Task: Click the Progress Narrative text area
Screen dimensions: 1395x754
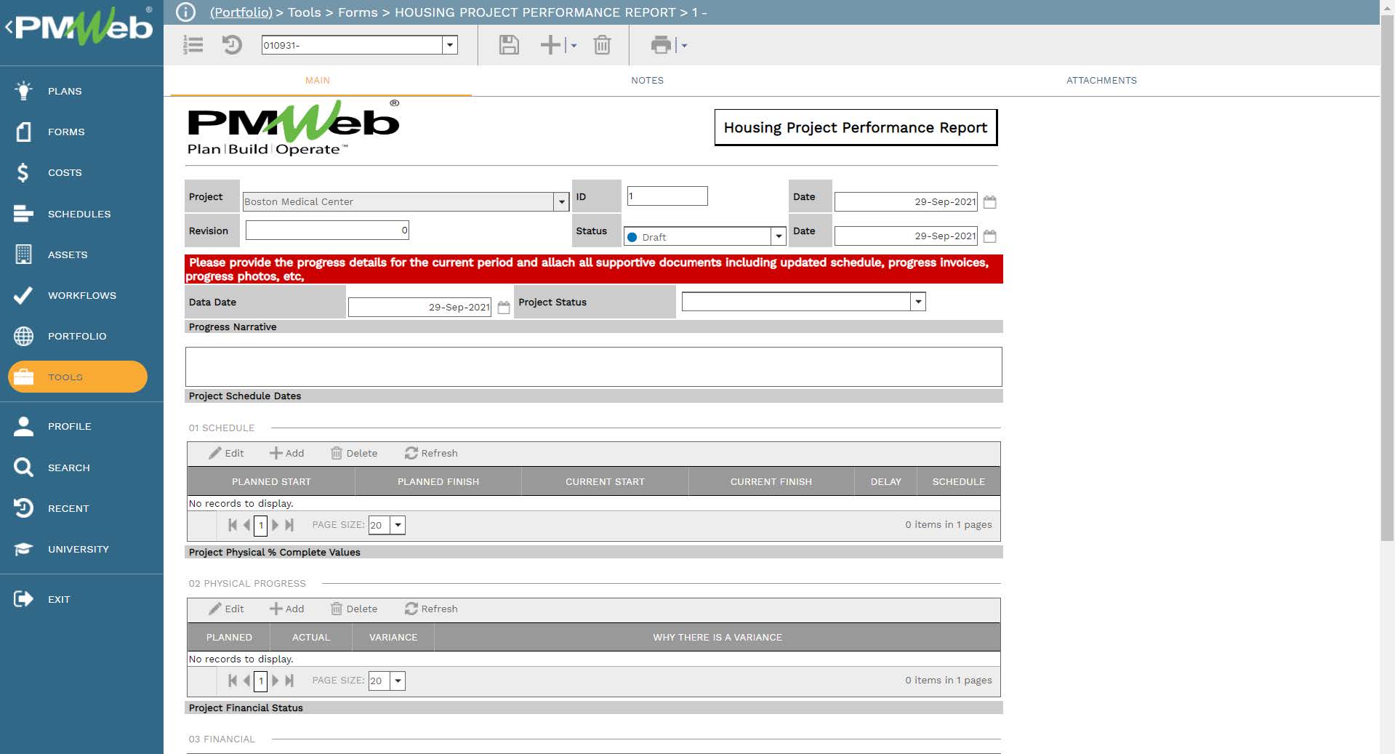Action: tap(594, 366)
